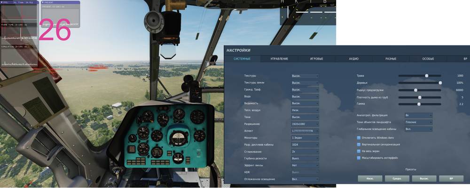Collapse the FPS overlay panel triangle
Screen dimensions: 470x188
[x=1, y=2]
